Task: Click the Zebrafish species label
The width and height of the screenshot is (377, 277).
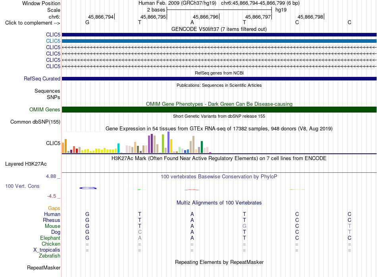Action: 50,256
